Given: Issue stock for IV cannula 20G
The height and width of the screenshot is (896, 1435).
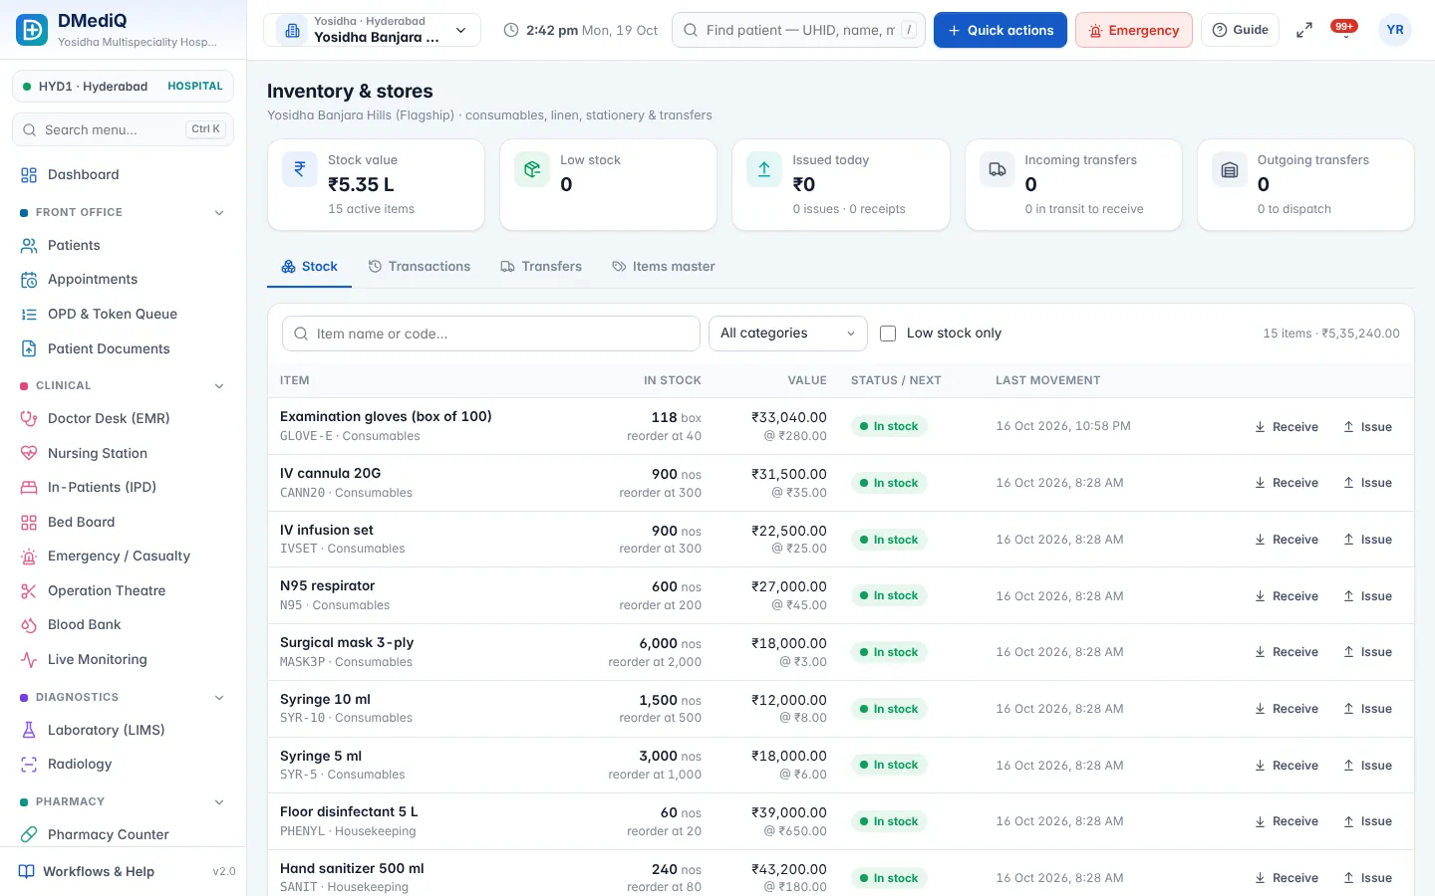Looking at the screenshot, I should [x=1367, y=483].
